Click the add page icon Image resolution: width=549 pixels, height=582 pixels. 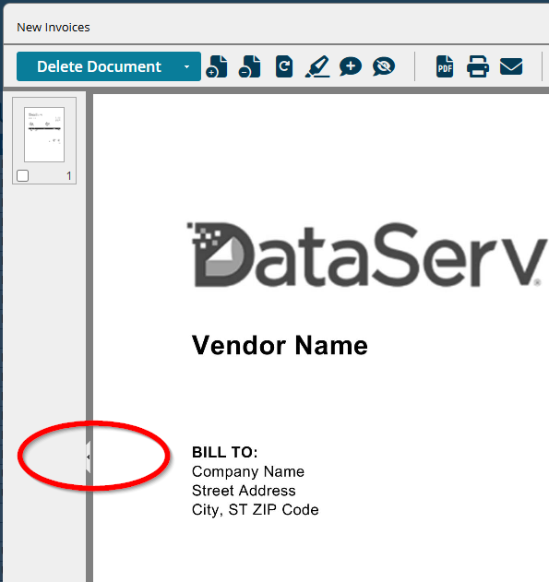tap(217, 66)
